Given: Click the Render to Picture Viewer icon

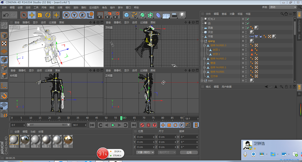Looking at the screenshot, I should pyautogui.click(x=108, y=15).
